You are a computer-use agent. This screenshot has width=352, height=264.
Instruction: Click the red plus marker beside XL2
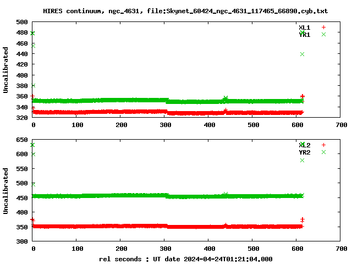(x=323, y=145)
